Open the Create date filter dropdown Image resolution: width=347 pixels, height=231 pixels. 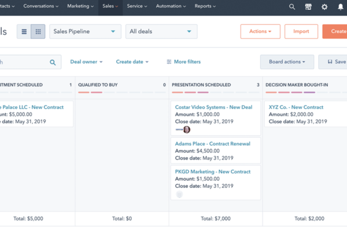click(x=132, y=62)
